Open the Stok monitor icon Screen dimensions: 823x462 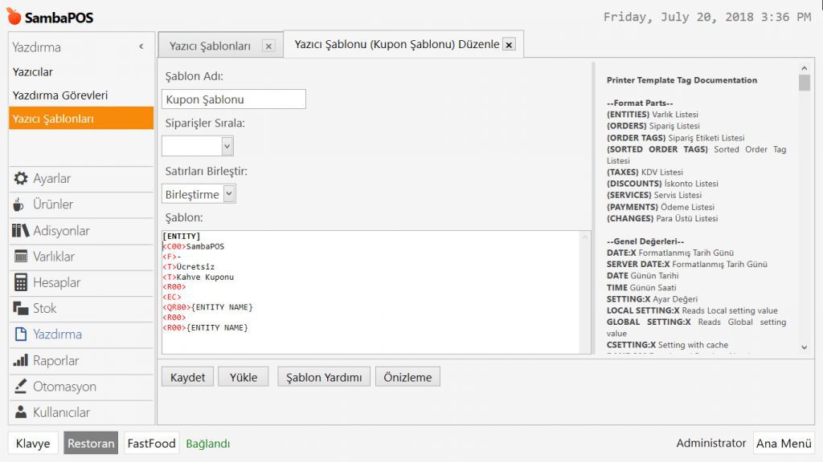tap(21, 309)
